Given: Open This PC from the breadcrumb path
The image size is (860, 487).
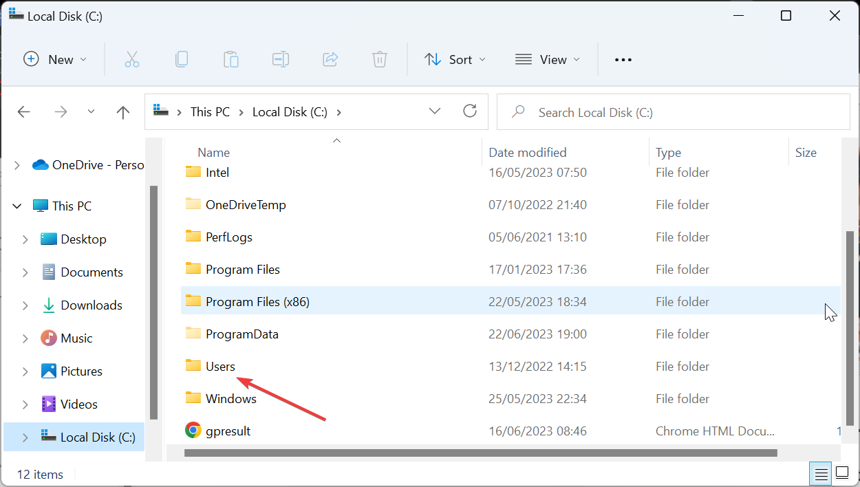Looking at the screenshot, I should tap(210, 111).
